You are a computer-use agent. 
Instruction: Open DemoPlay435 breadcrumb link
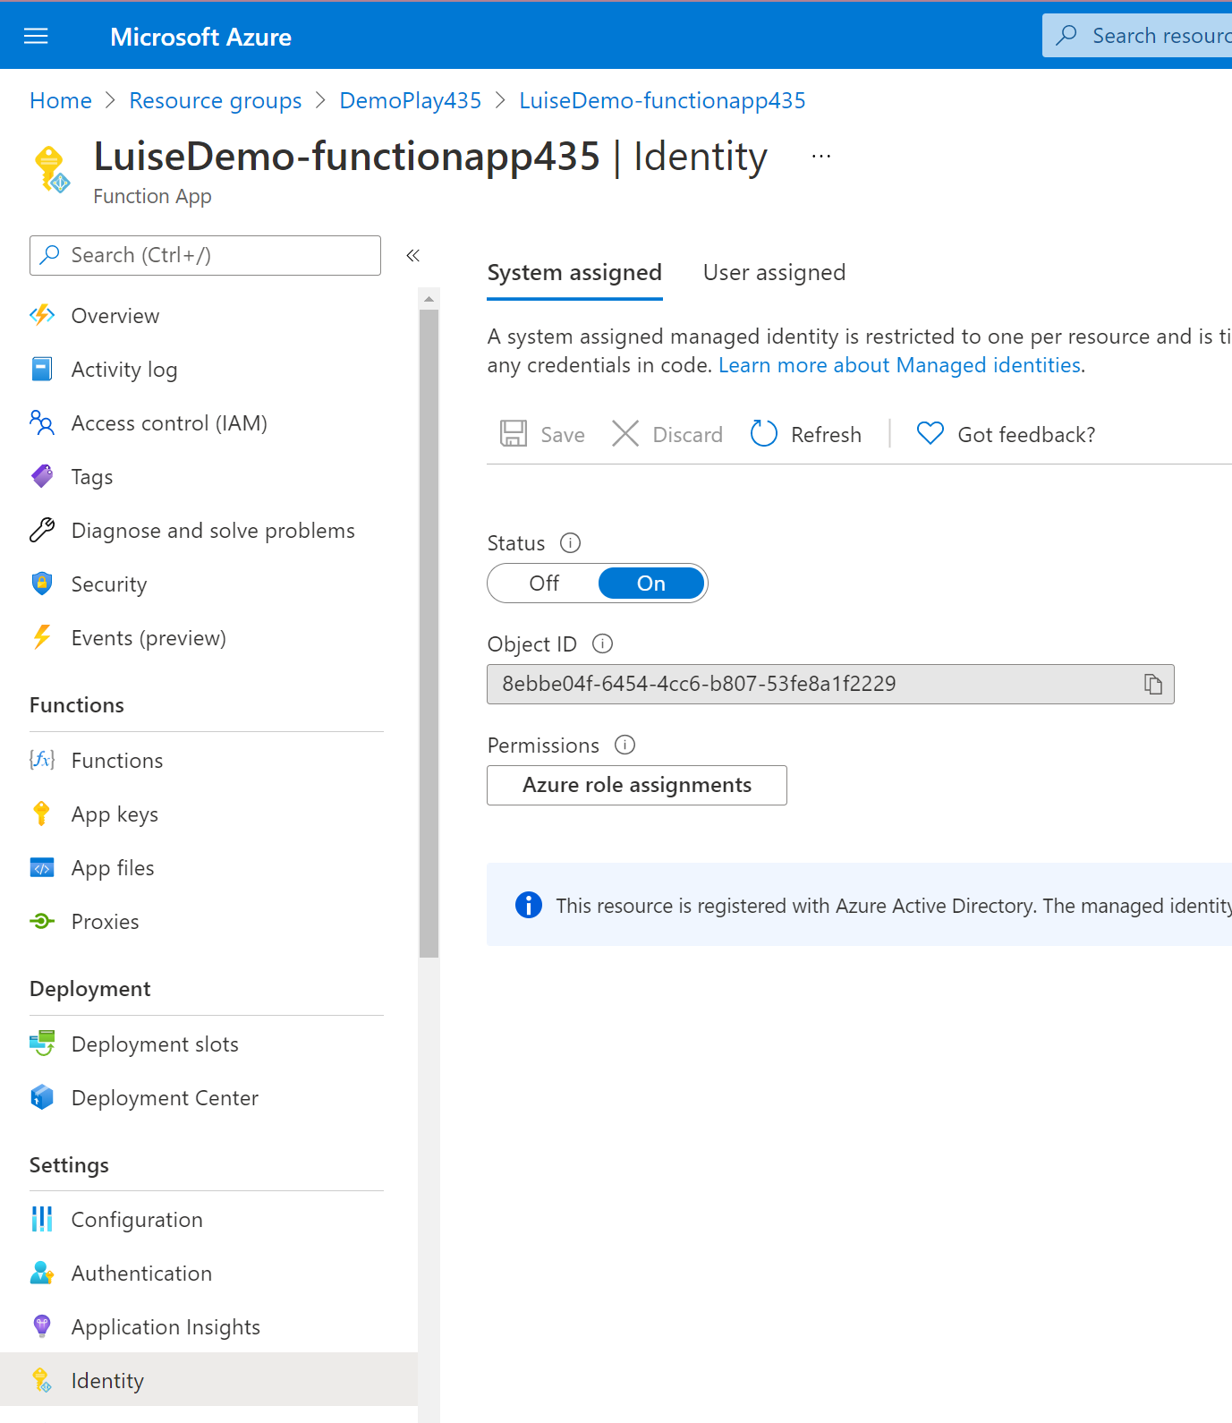coord(411,100)
